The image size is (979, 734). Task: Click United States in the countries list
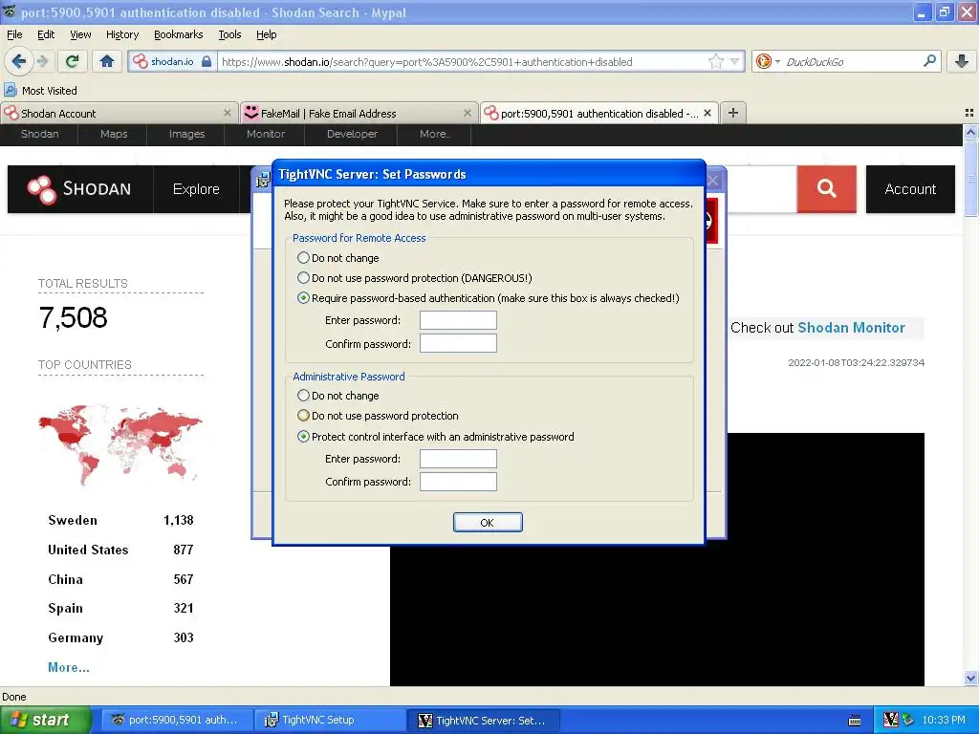[x=88, y=550]
